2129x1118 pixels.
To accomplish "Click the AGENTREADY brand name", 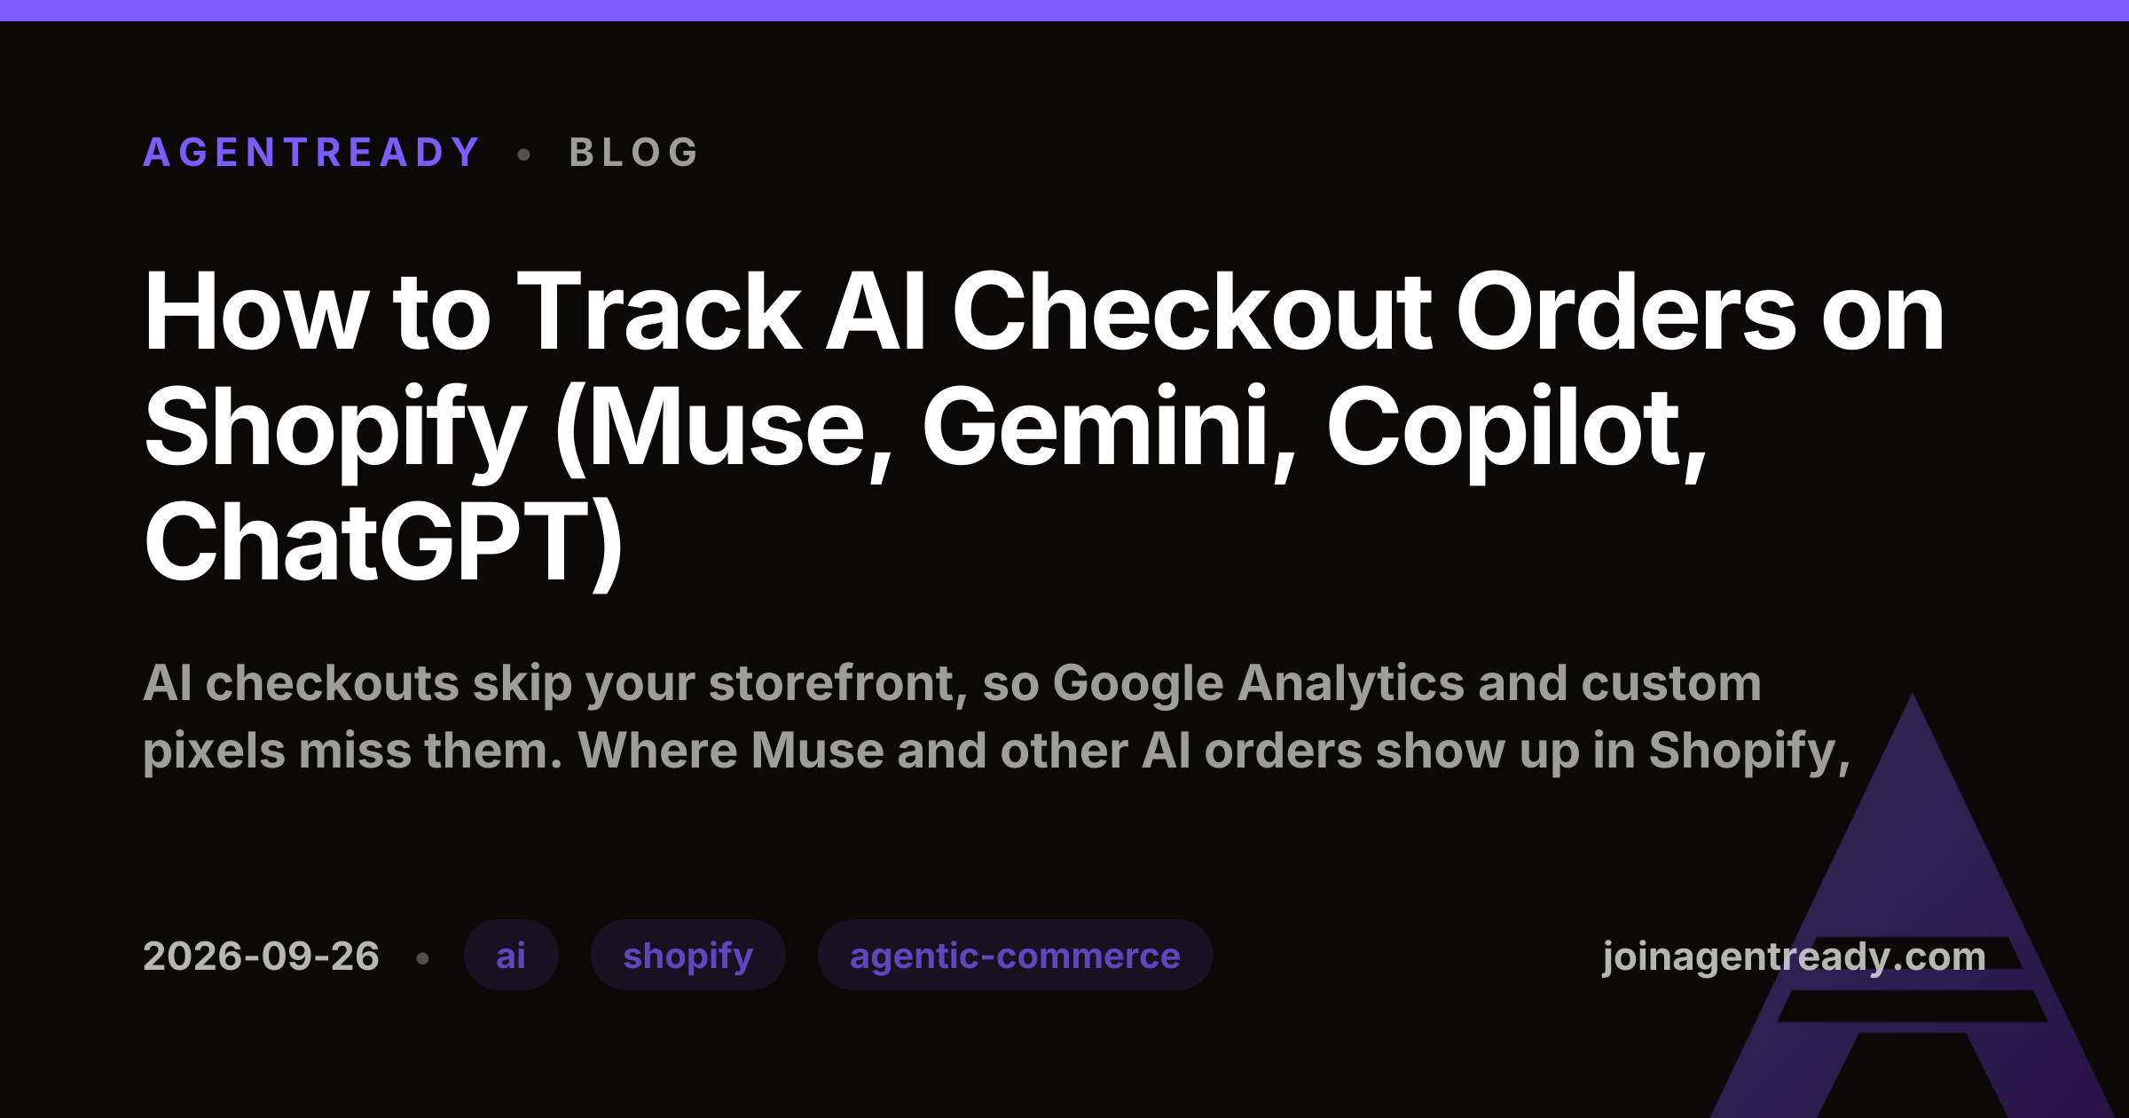I will point(311,153).
